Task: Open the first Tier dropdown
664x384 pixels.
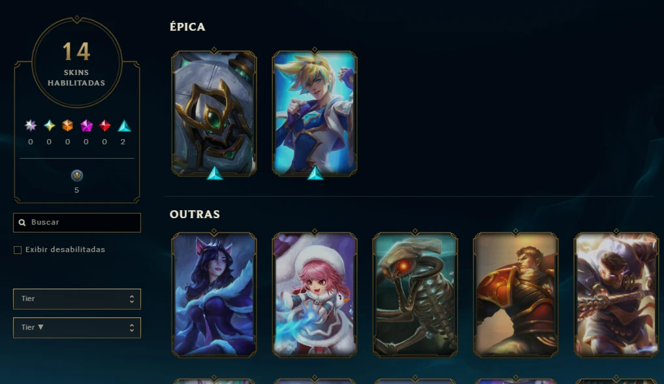Action: click(x=77, y=299)
